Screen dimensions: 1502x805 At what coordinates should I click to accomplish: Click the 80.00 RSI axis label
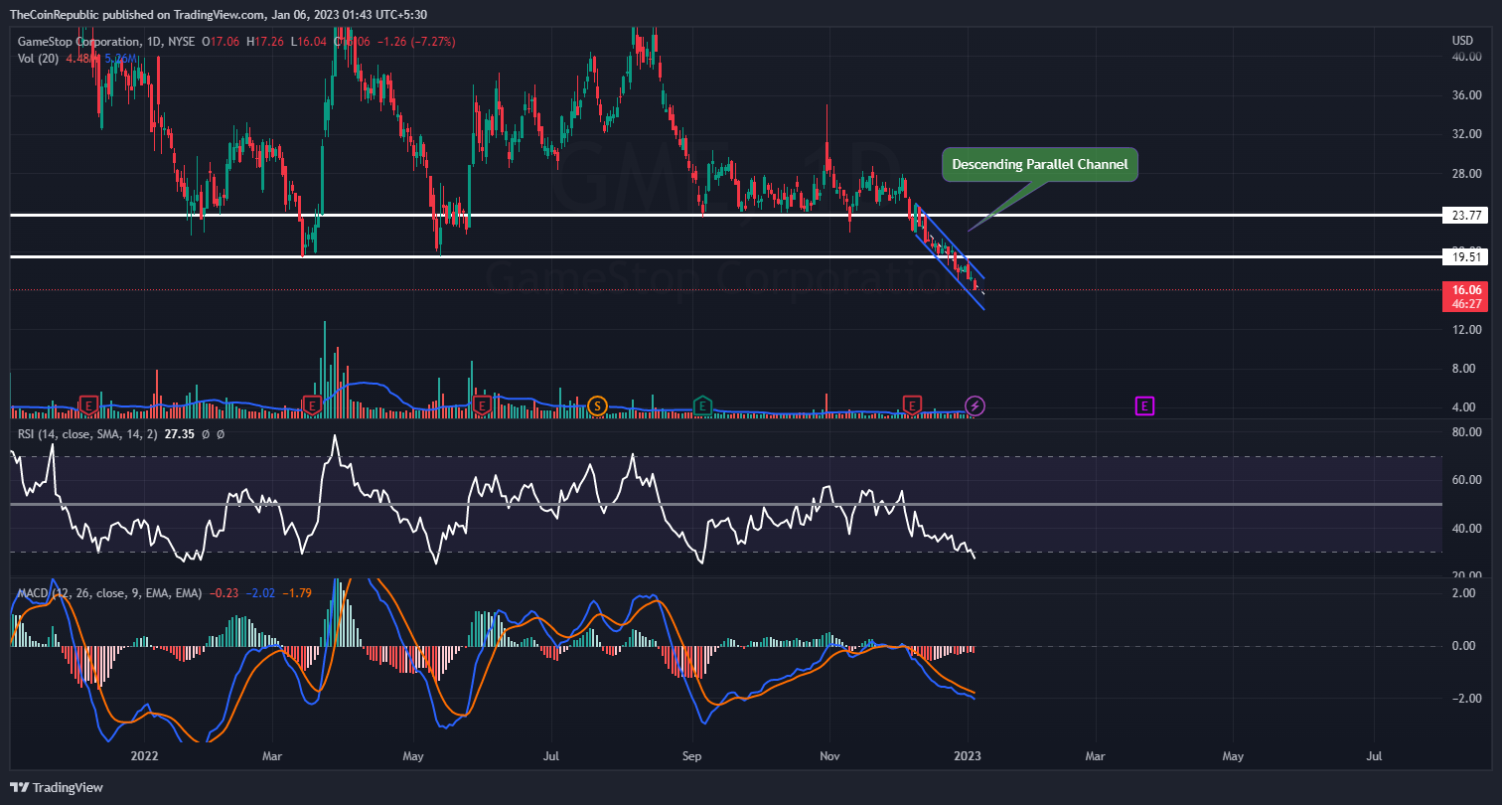pos(1465,432)
